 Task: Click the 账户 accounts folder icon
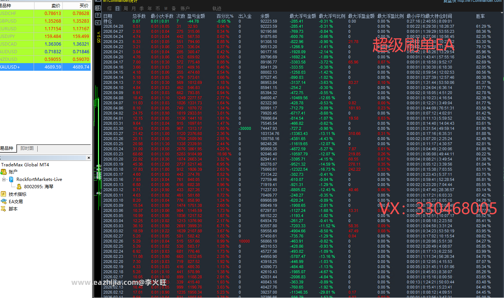4,172
